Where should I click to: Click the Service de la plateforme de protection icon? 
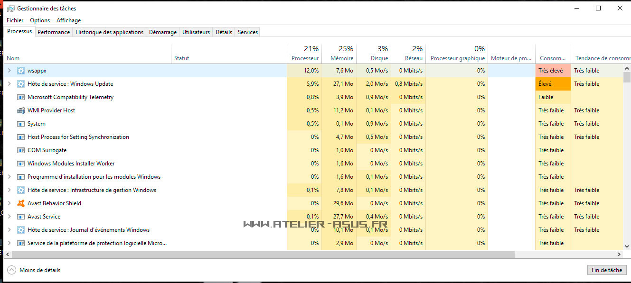tap(20, 243)
